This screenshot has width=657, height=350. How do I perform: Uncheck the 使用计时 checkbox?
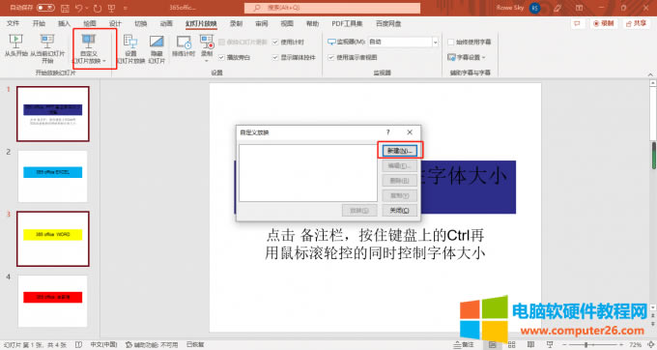[x=275, y=42]
